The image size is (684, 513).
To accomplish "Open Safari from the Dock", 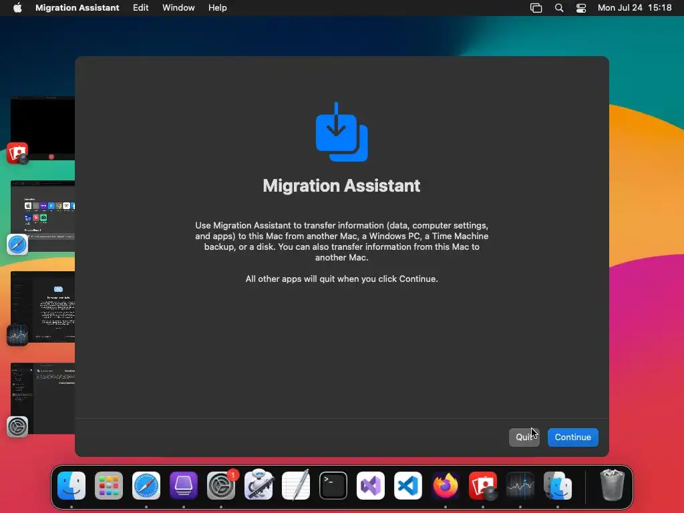I will coord(146,486).
